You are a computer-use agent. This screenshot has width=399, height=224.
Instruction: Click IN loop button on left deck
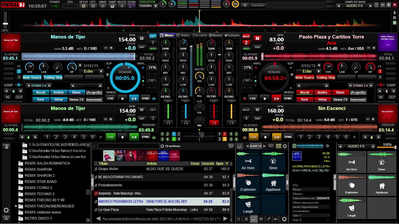(x=8, y=97)
